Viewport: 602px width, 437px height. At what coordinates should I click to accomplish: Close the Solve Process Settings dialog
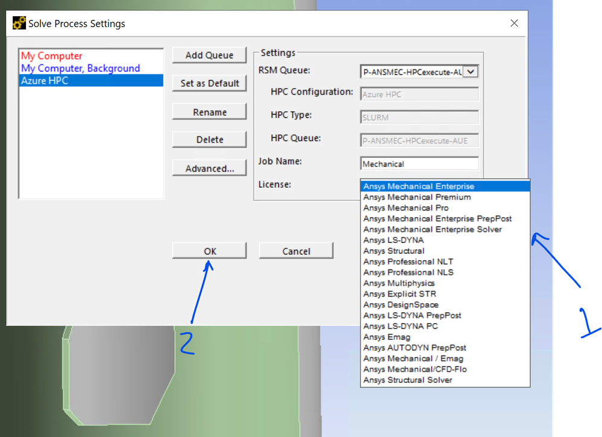tap(514, 23)
